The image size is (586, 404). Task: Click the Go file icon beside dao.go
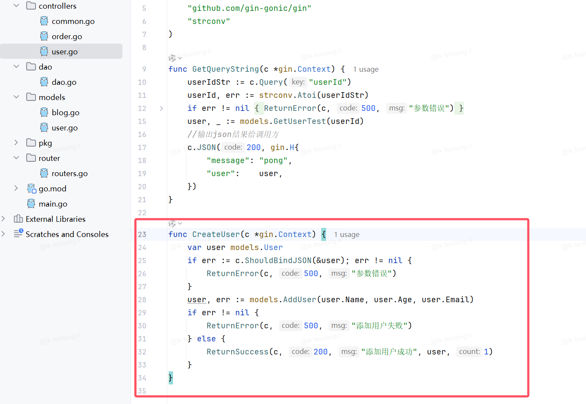click(44, 82)
